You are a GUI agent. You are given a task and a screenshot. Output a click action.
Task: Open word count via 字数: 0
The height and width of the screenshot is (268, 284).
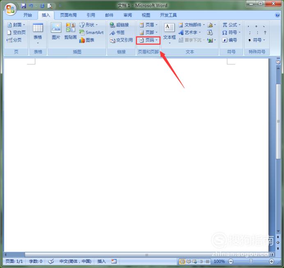(x=35, y=261)
